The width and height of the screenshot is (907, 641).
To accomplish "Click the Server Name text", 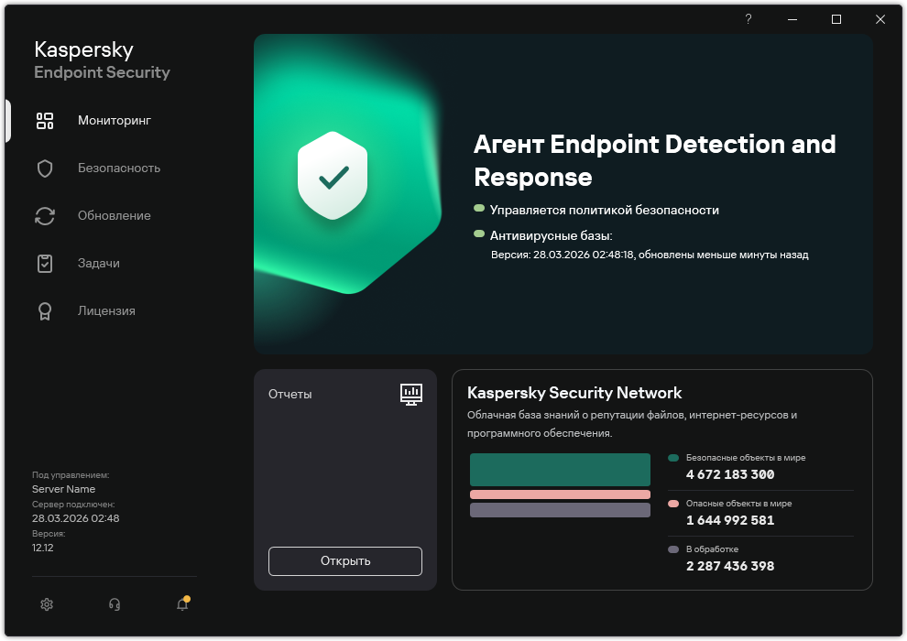I will pyautogui.click(x=63, y=489).
